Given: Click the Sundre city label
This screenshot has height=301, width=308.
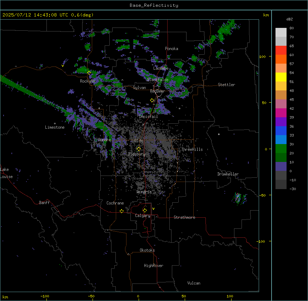Looking at the screenshot, I should pyautogui.click(x=104, y=140).
